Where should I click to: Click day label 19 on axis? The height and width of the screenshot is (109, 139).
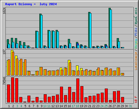click(81, 106)
